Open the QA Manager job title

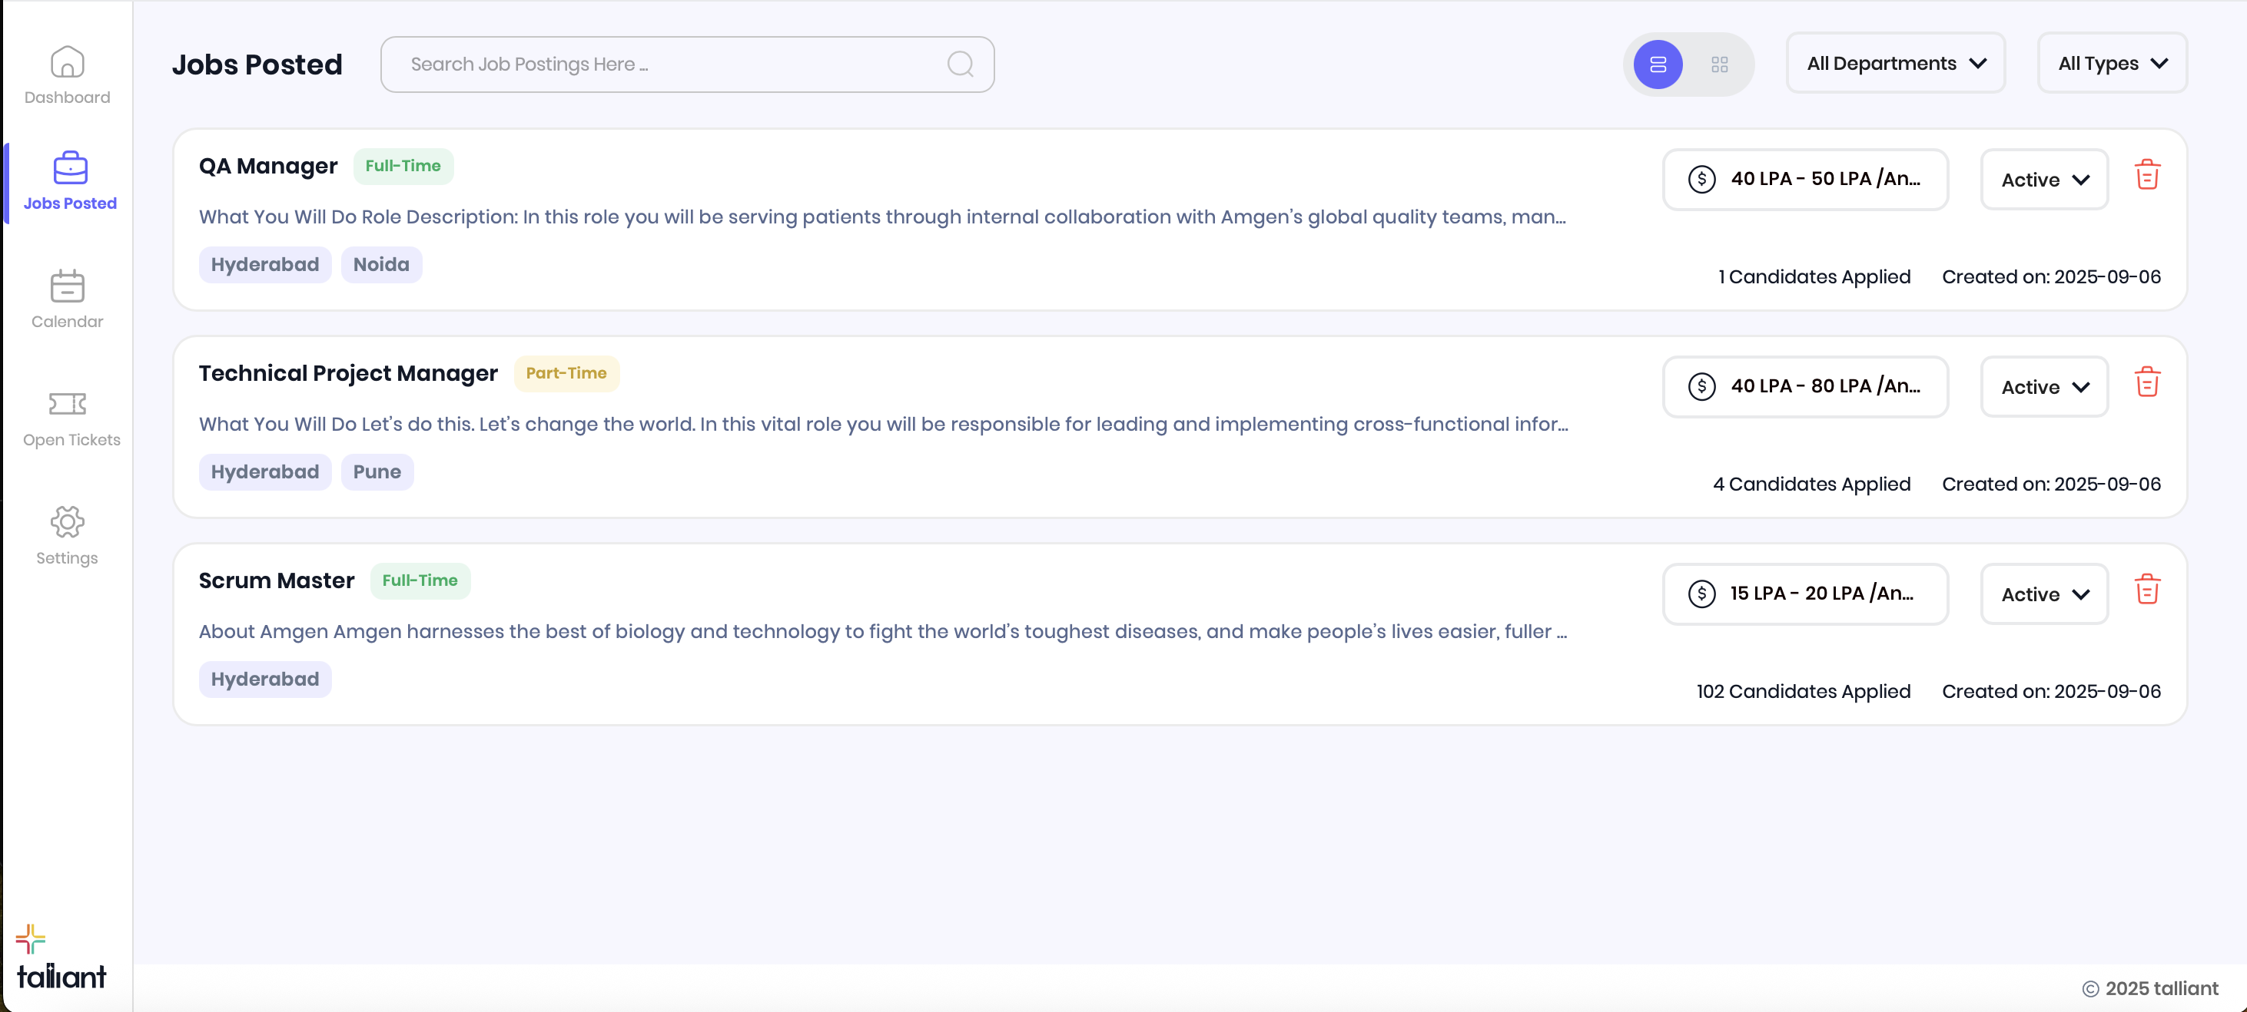(267, 166)
